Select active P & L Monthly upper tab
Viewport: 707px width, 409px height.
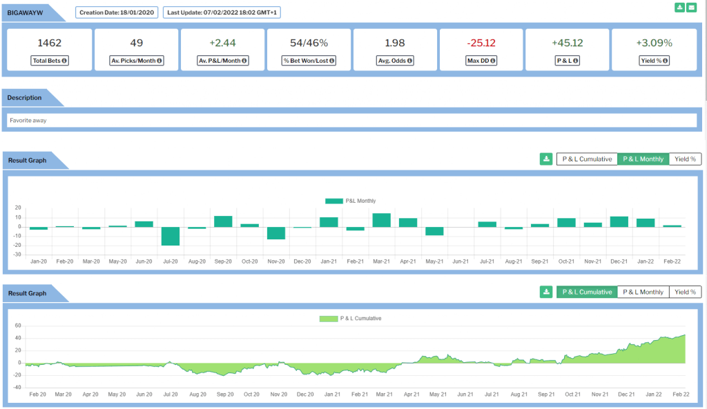pos(643,159)
